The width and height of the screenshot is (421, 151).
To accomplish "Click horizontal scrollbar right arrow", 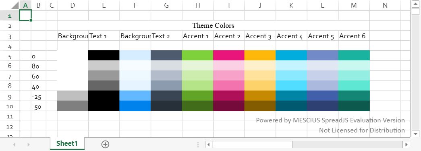I will (x=406, y=145).
